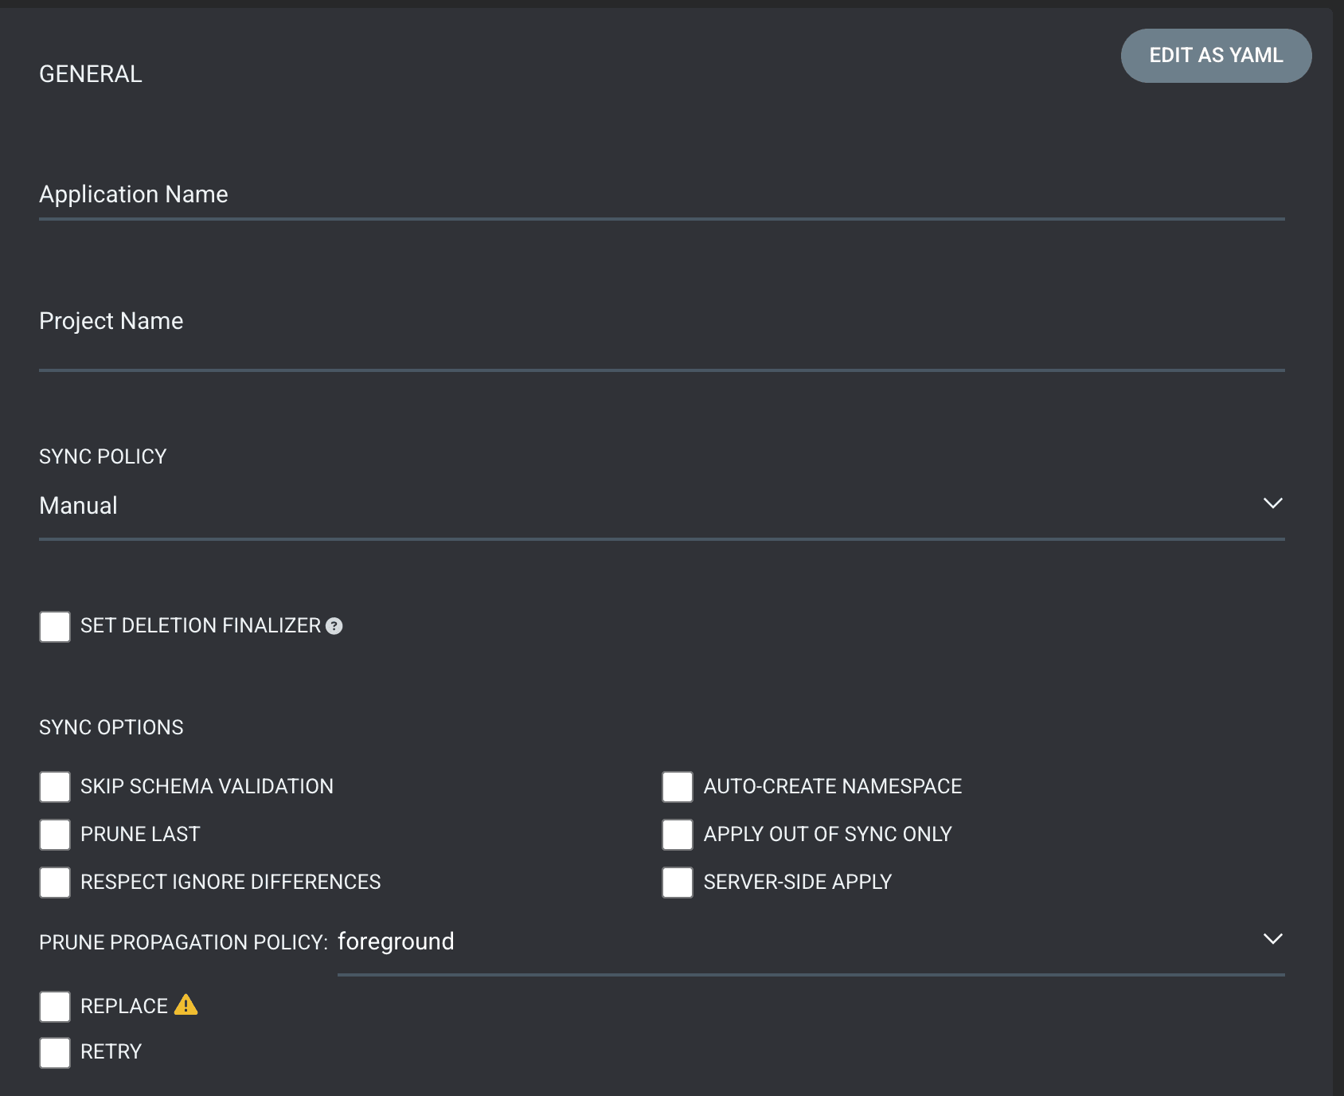
Task: Turn on Server-Side Apply
Action: [x=678, y=883]
